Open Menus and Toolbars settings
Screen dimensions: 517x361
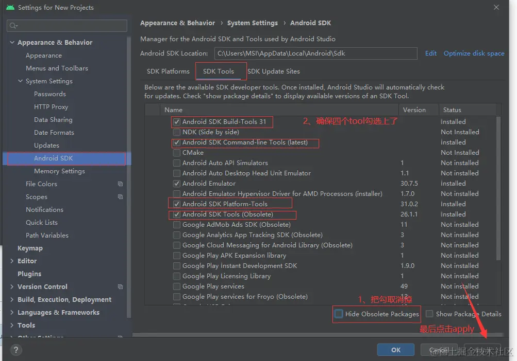point(57,68)
